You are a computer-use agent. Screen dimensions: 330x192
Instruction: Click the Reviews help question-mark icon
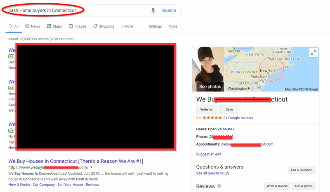pos(219,186)
